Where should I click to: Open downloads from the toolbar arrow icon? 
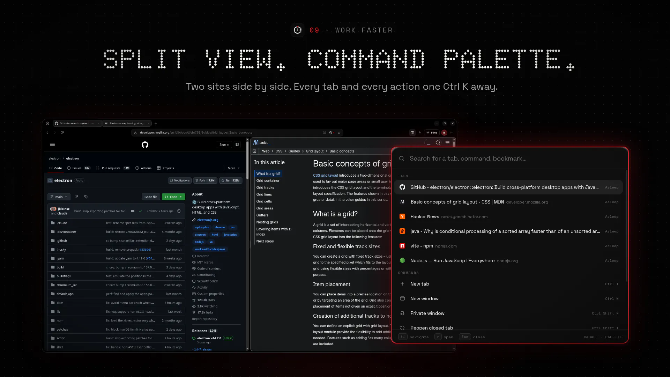pyautogui.click(x=420, y=133)
